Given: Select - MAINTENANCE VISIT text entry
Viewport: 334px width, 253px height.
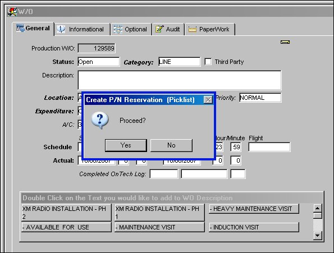Looking at the screenshot, I should click(159, 227).
